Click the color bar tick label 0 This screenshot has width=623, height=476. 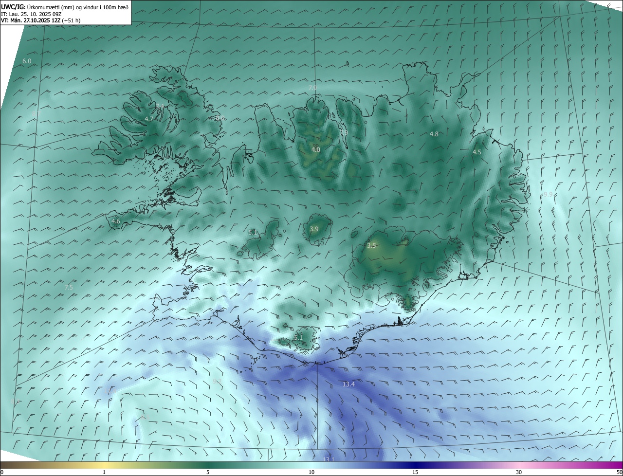2,472
